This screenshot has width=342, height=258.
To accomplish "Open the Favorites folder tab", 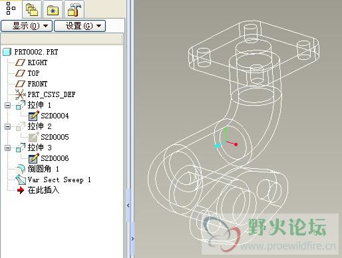I will click(x=53, y=11).
